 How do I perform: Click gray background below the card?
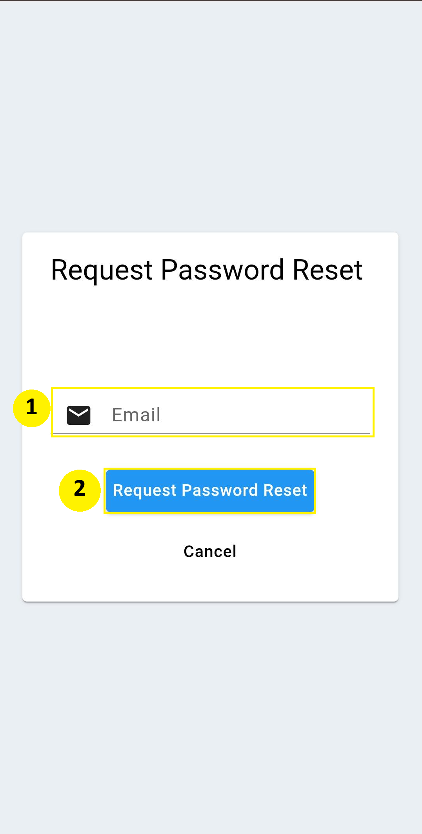(211, 719)
